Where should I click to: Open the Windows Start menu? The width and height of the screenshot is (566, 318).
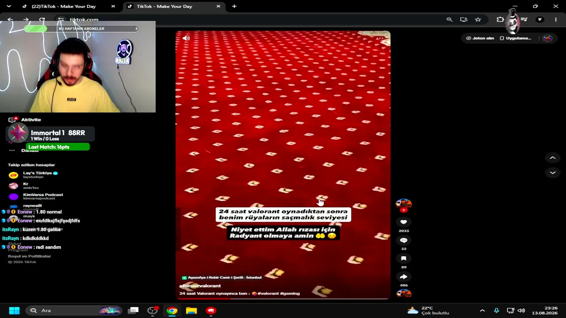pos(14,310)
